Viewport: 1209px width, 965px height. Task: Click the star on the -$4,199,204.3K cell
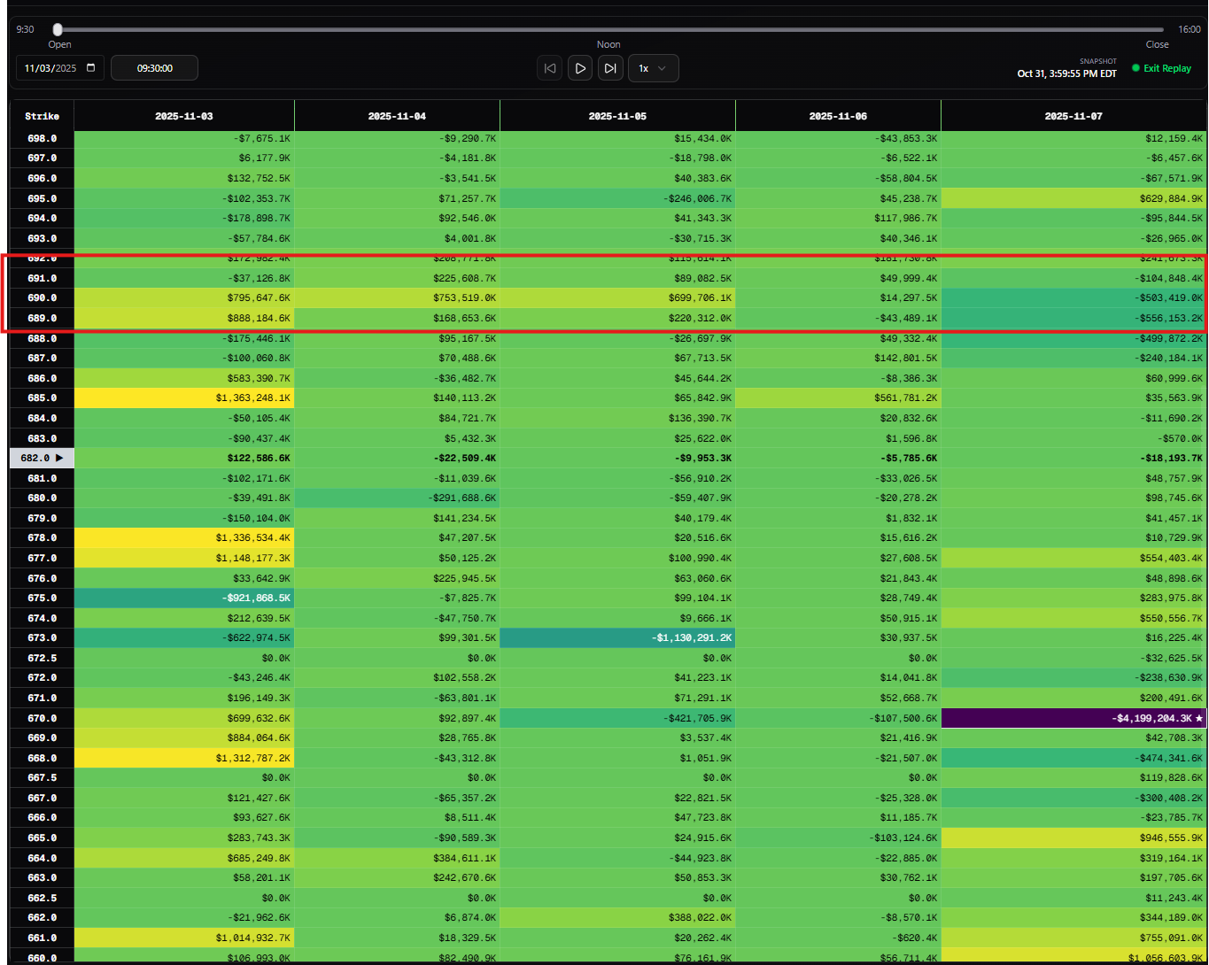tap(1198, 718)
